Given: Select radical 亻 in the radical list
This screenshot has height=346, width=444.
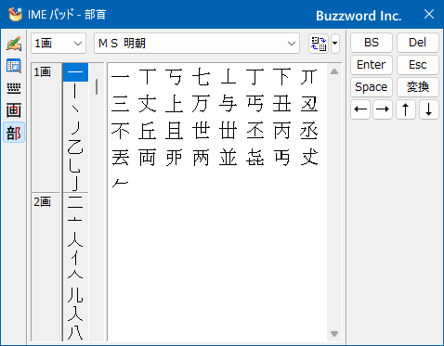Looking at the screenshot, I should (x=75, y=257).
